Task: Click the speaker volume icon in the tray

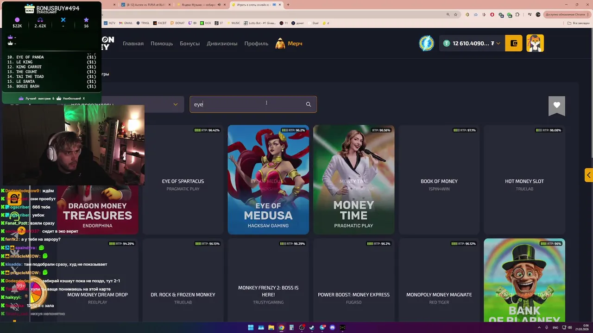Action: tap(570, 327)
